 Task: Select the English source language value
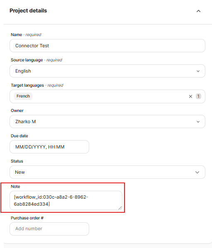coord(23,71)
